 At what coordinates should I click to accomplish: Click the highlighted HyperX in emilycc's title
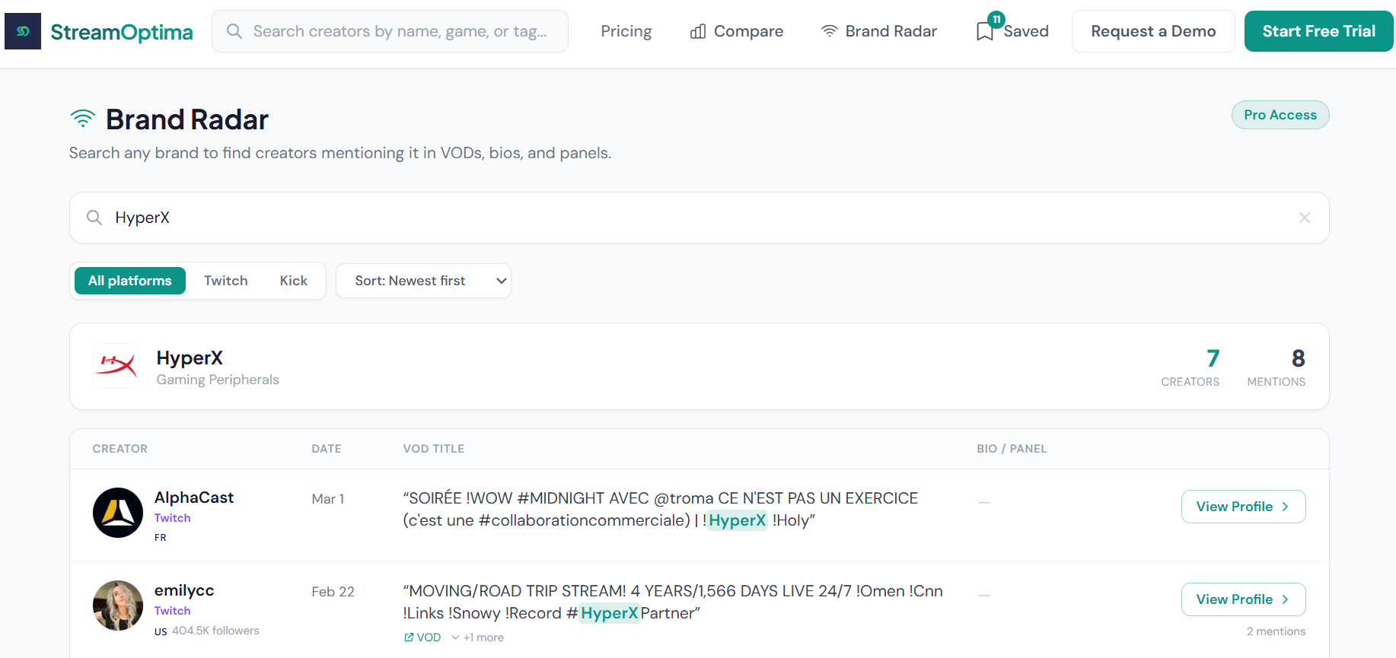(609, 613)
